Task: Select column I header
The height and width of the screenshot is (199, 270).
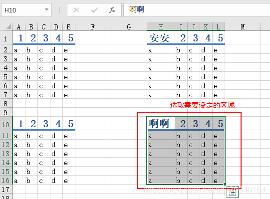Action: coord(181,27)
